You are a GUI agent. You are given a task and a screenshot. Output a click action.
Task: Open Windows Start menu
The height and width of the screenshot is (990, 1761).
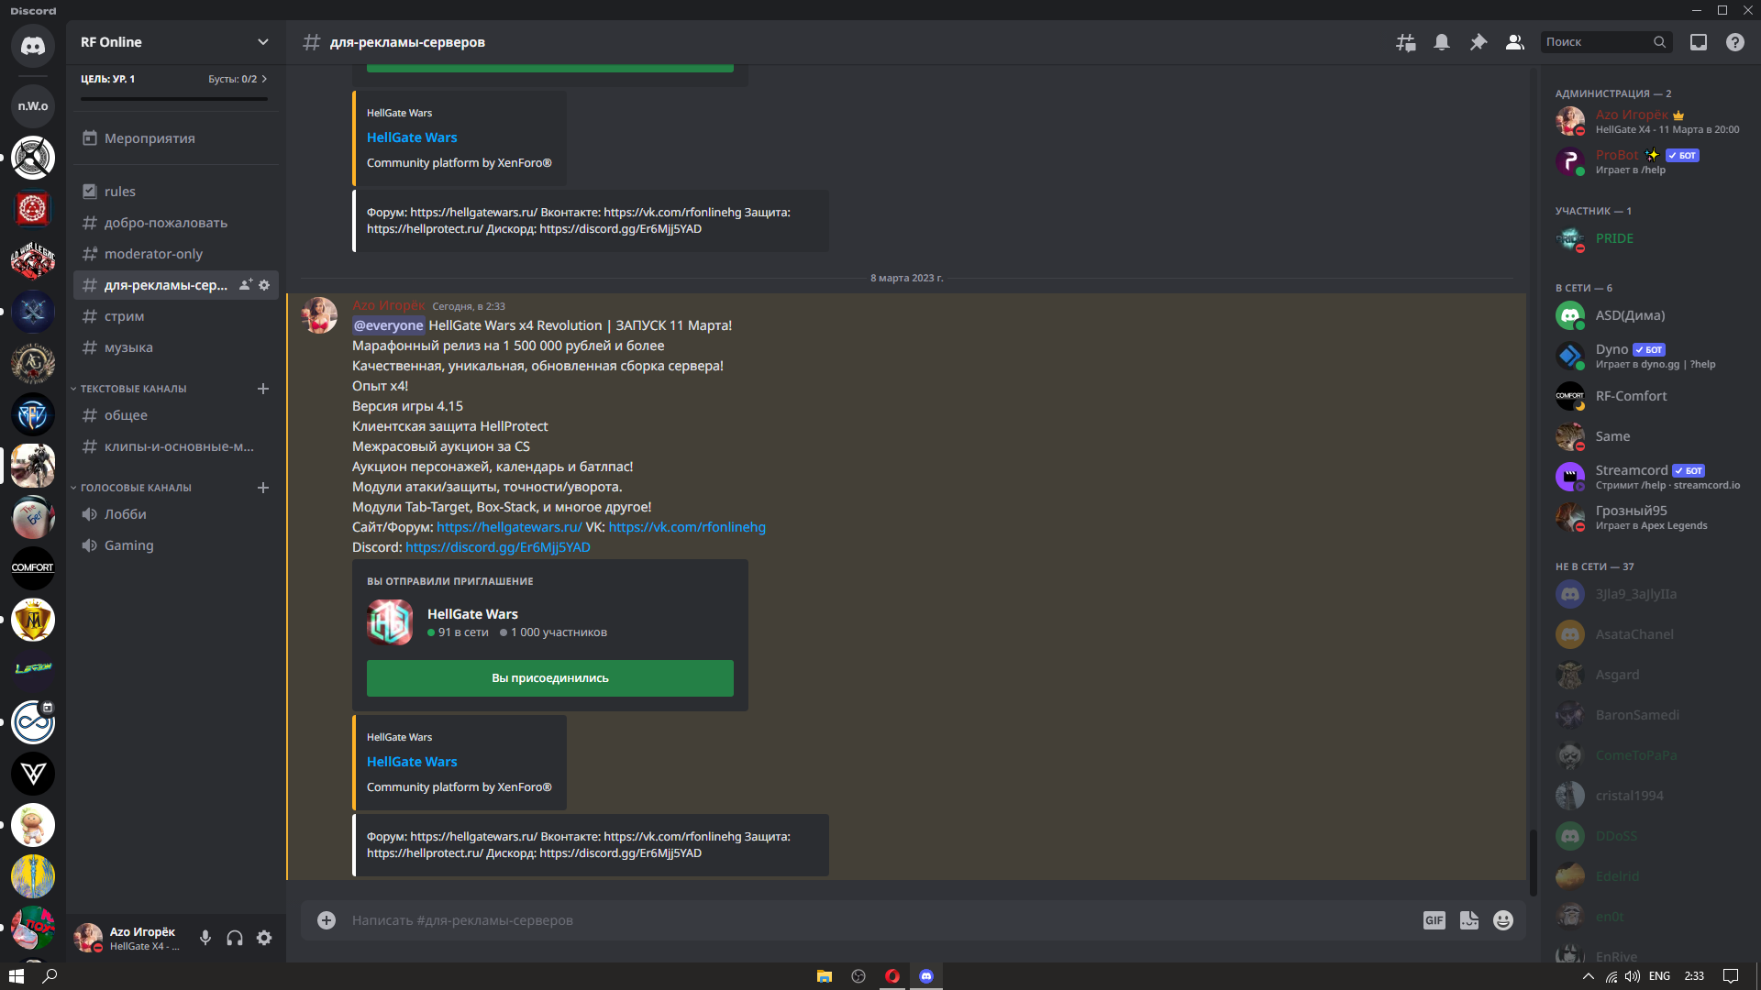17,976
